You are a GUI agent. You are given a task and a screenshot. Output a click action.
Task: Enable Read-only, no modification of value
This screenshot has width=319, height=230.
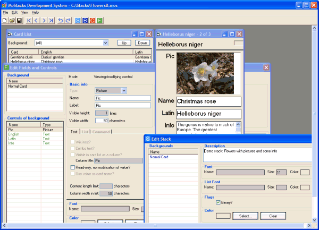click(73, 167)
